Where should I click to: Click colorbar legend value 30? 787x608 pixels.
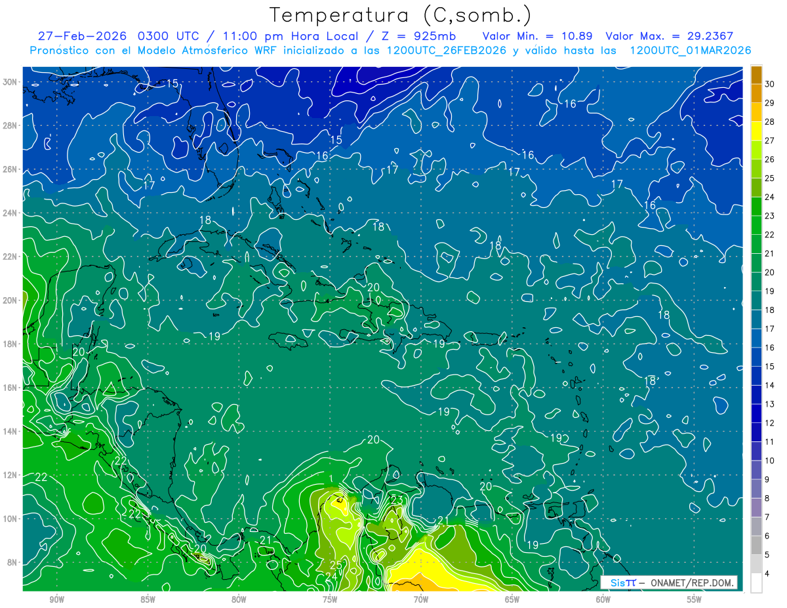point(770,83)
